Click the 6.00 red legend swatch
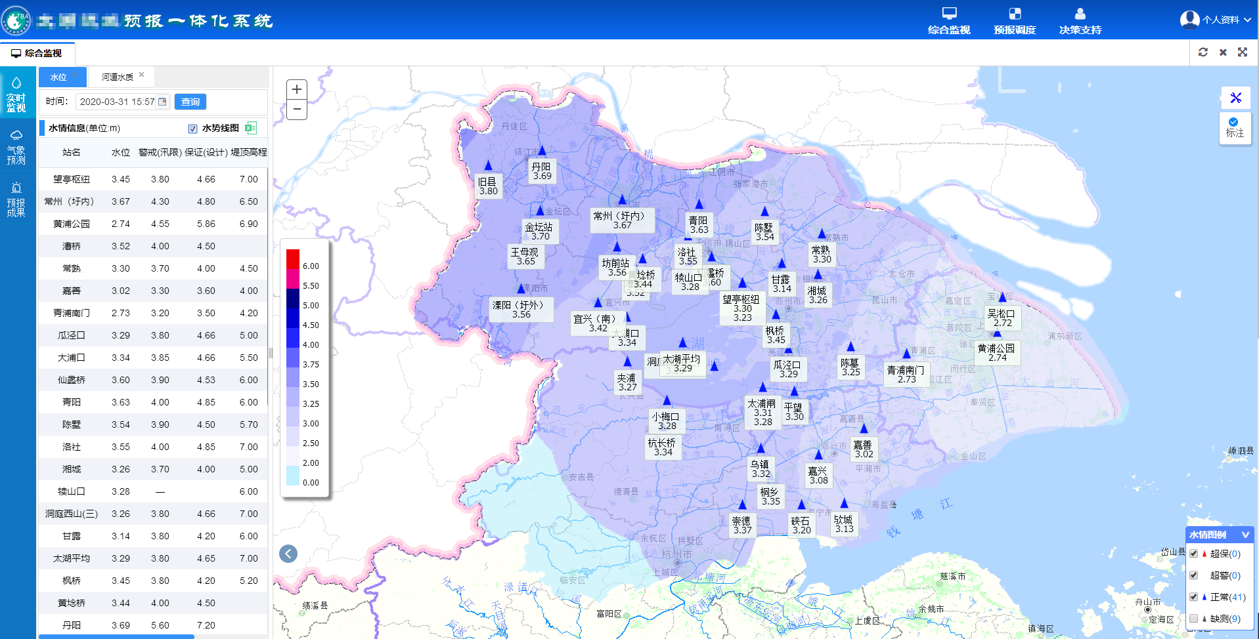Image resolution: width=1259 pixels, height=639 pixels. click(293, 259)
